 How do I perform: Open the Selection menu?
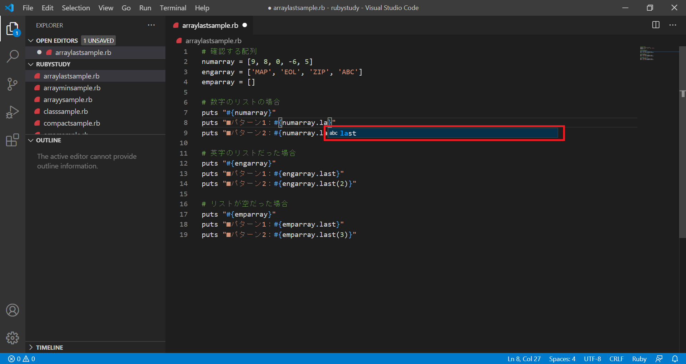(x=76, y=8)
